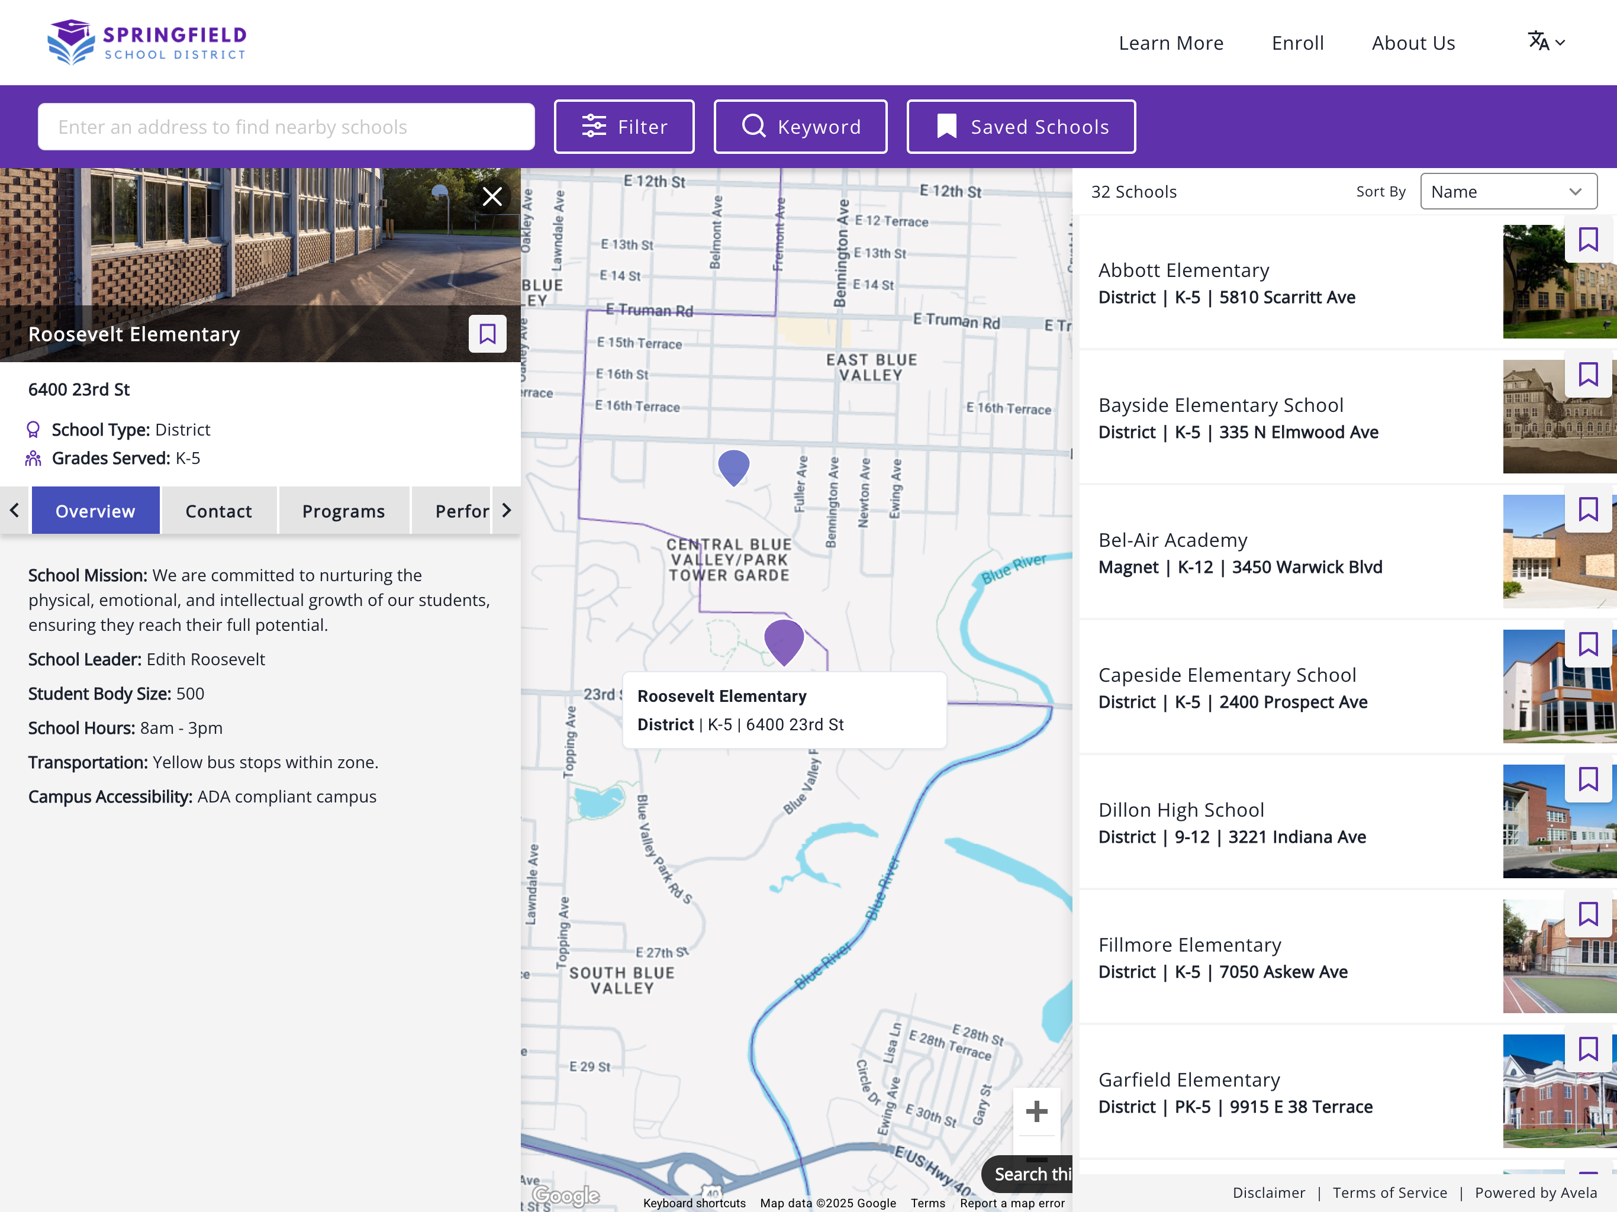
Task: Click Enroll in the top navigation
Action: coord(1297,41)
